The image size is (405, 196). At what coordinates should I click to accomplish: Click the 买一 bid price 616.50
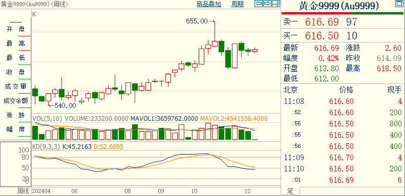322,36
